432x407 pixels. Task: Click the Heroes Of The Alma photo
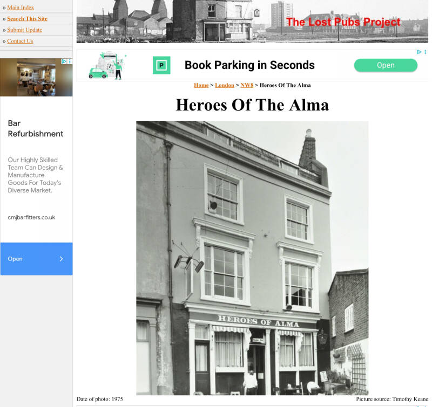coord(252,258)
